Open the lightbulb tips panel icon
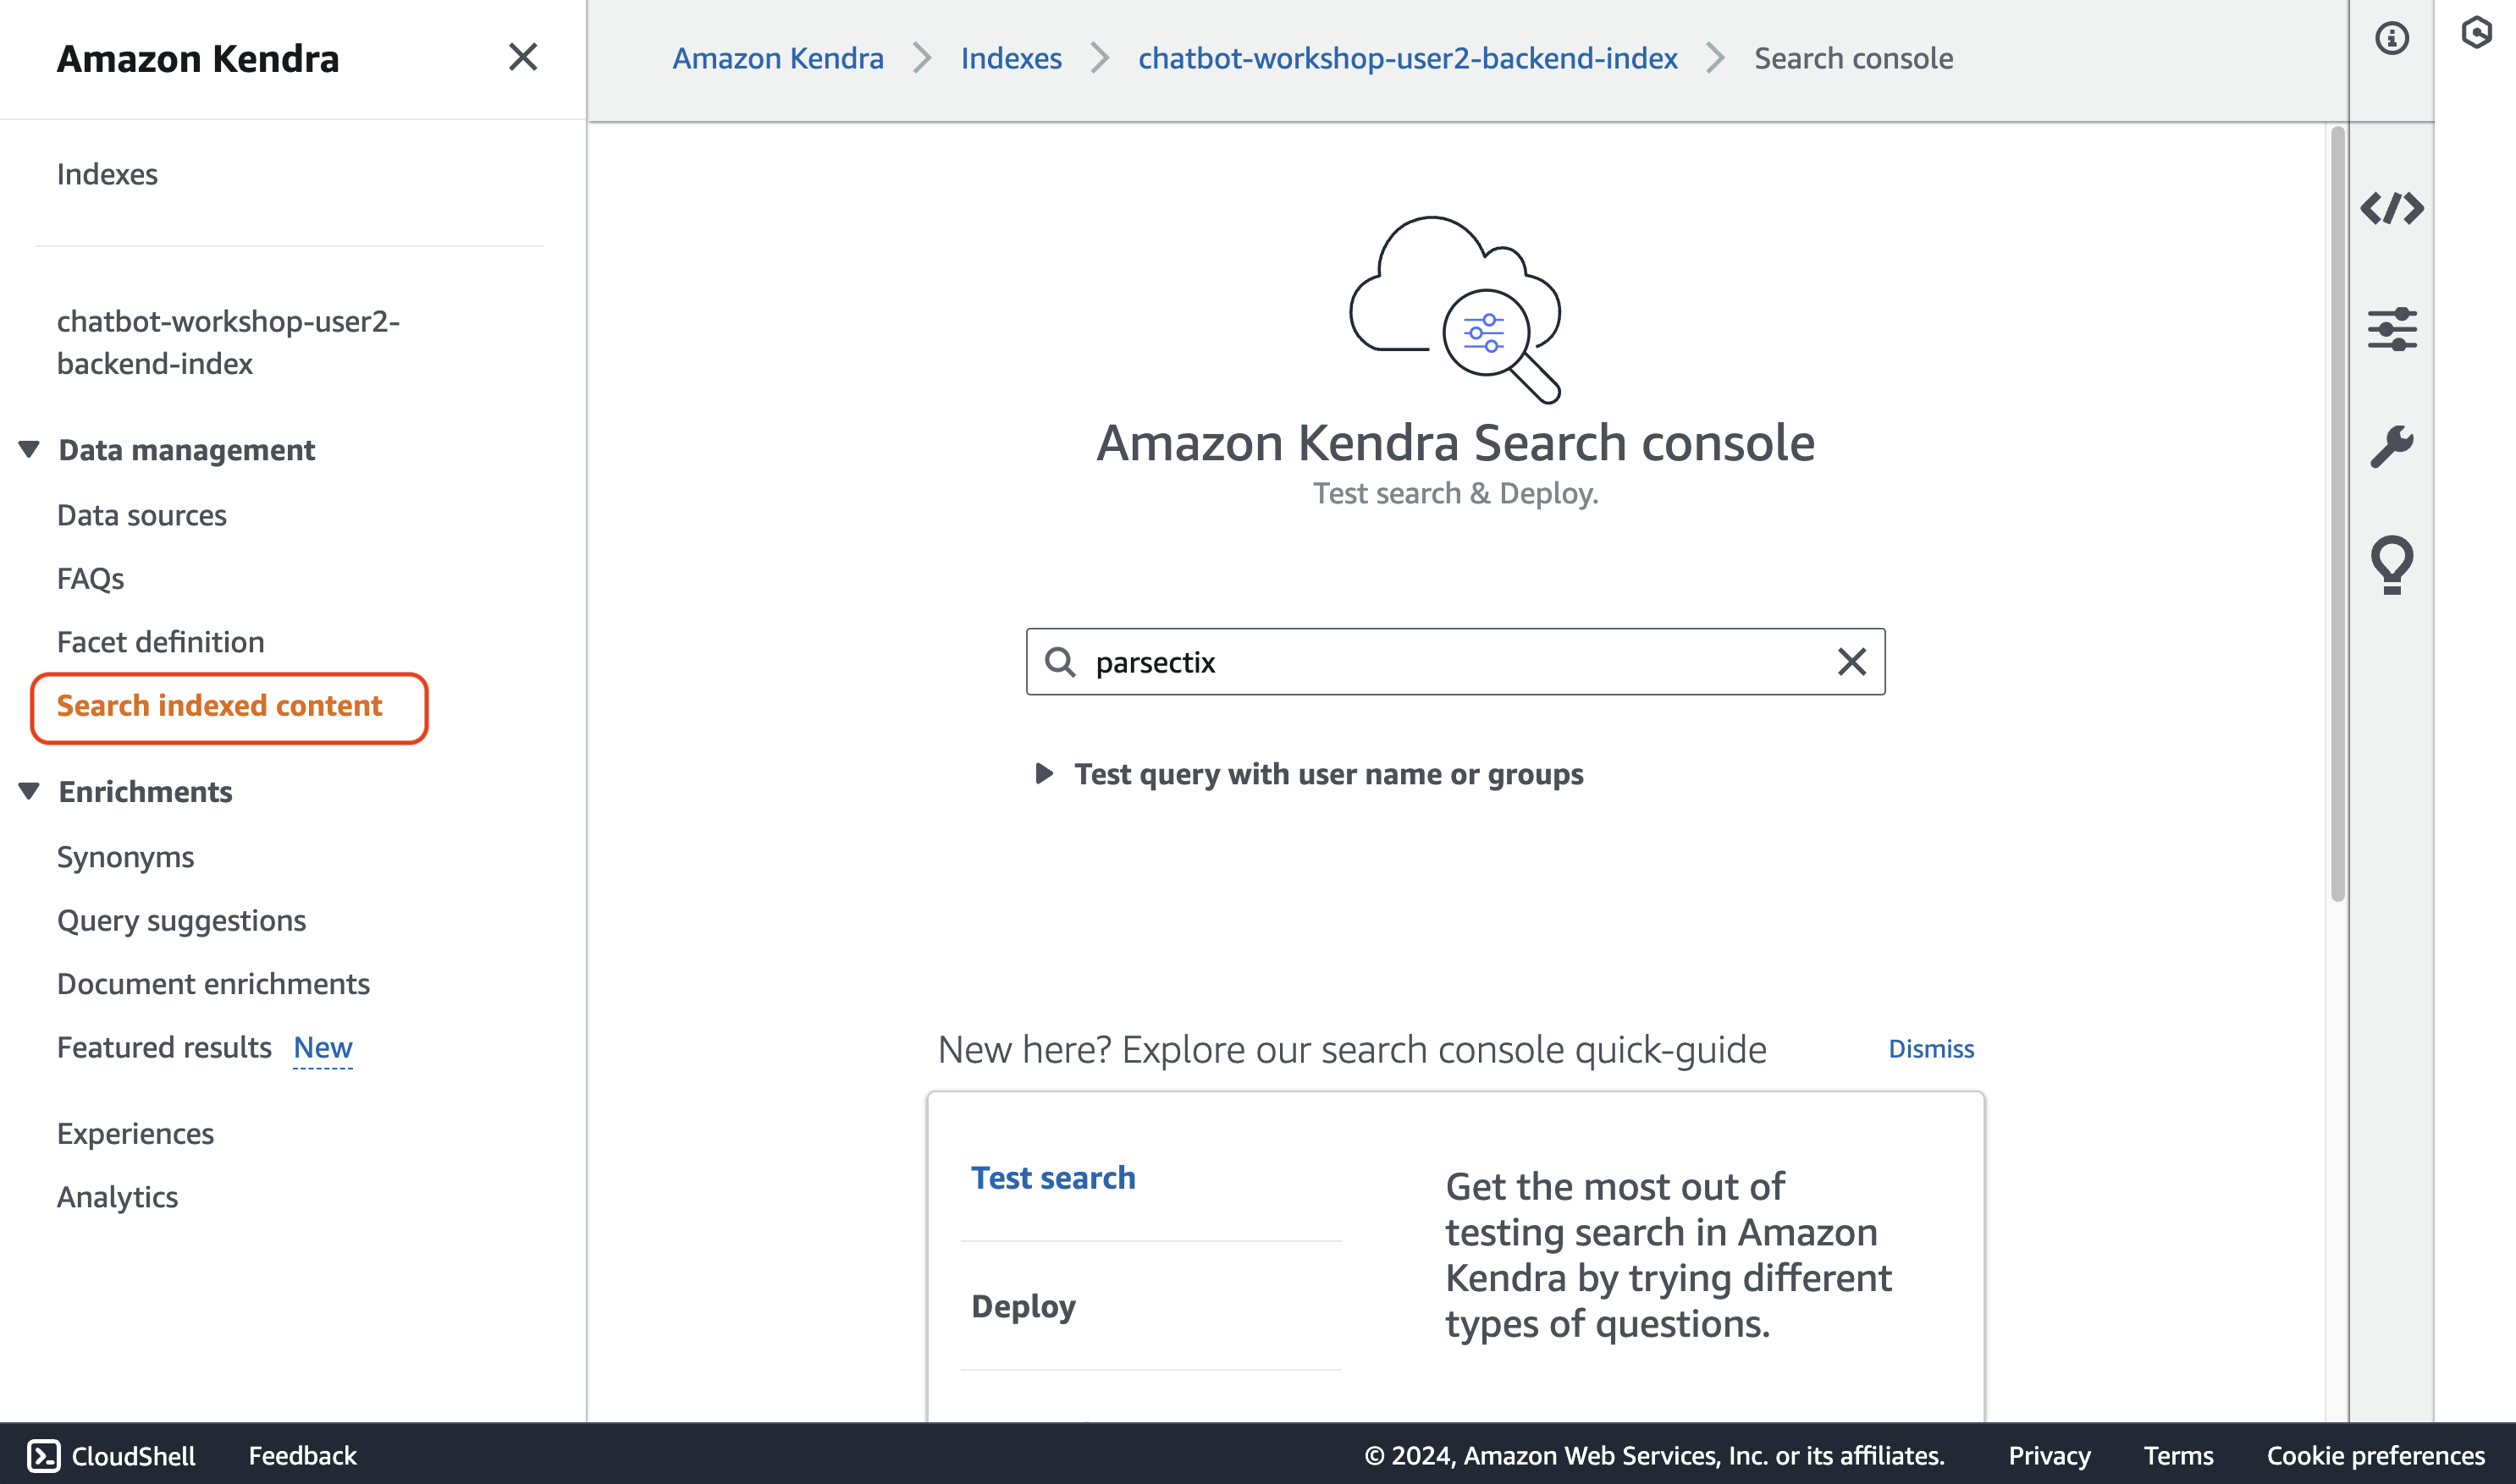 (2391, 565)
